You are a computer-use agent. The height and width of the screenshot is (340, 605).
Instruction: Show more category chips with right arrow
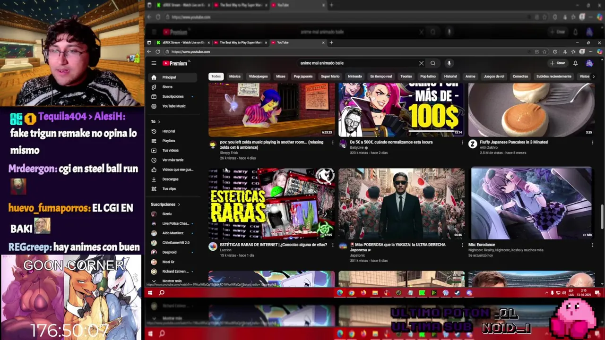click(x=593, y=76)
